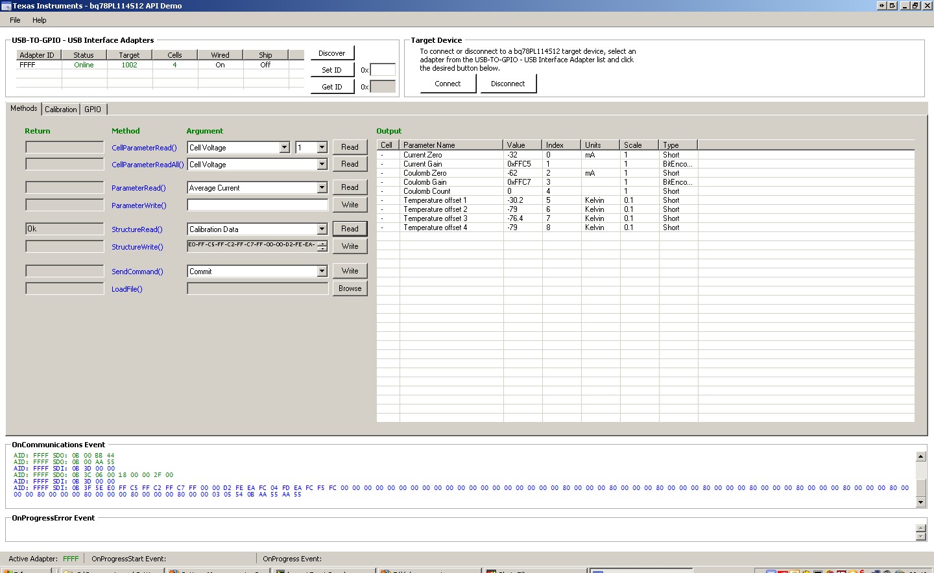The image size is (934, 573).
Task: Select the Coulomb Count output row
Action: [645, 191]
